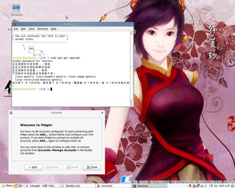Click the date and time clock
Viewport: 235px width, 188px height.
point(219,186)
